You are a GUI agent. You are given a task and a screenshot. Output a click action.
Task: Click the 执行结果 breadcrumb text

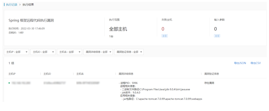click(x=28, y=5)
